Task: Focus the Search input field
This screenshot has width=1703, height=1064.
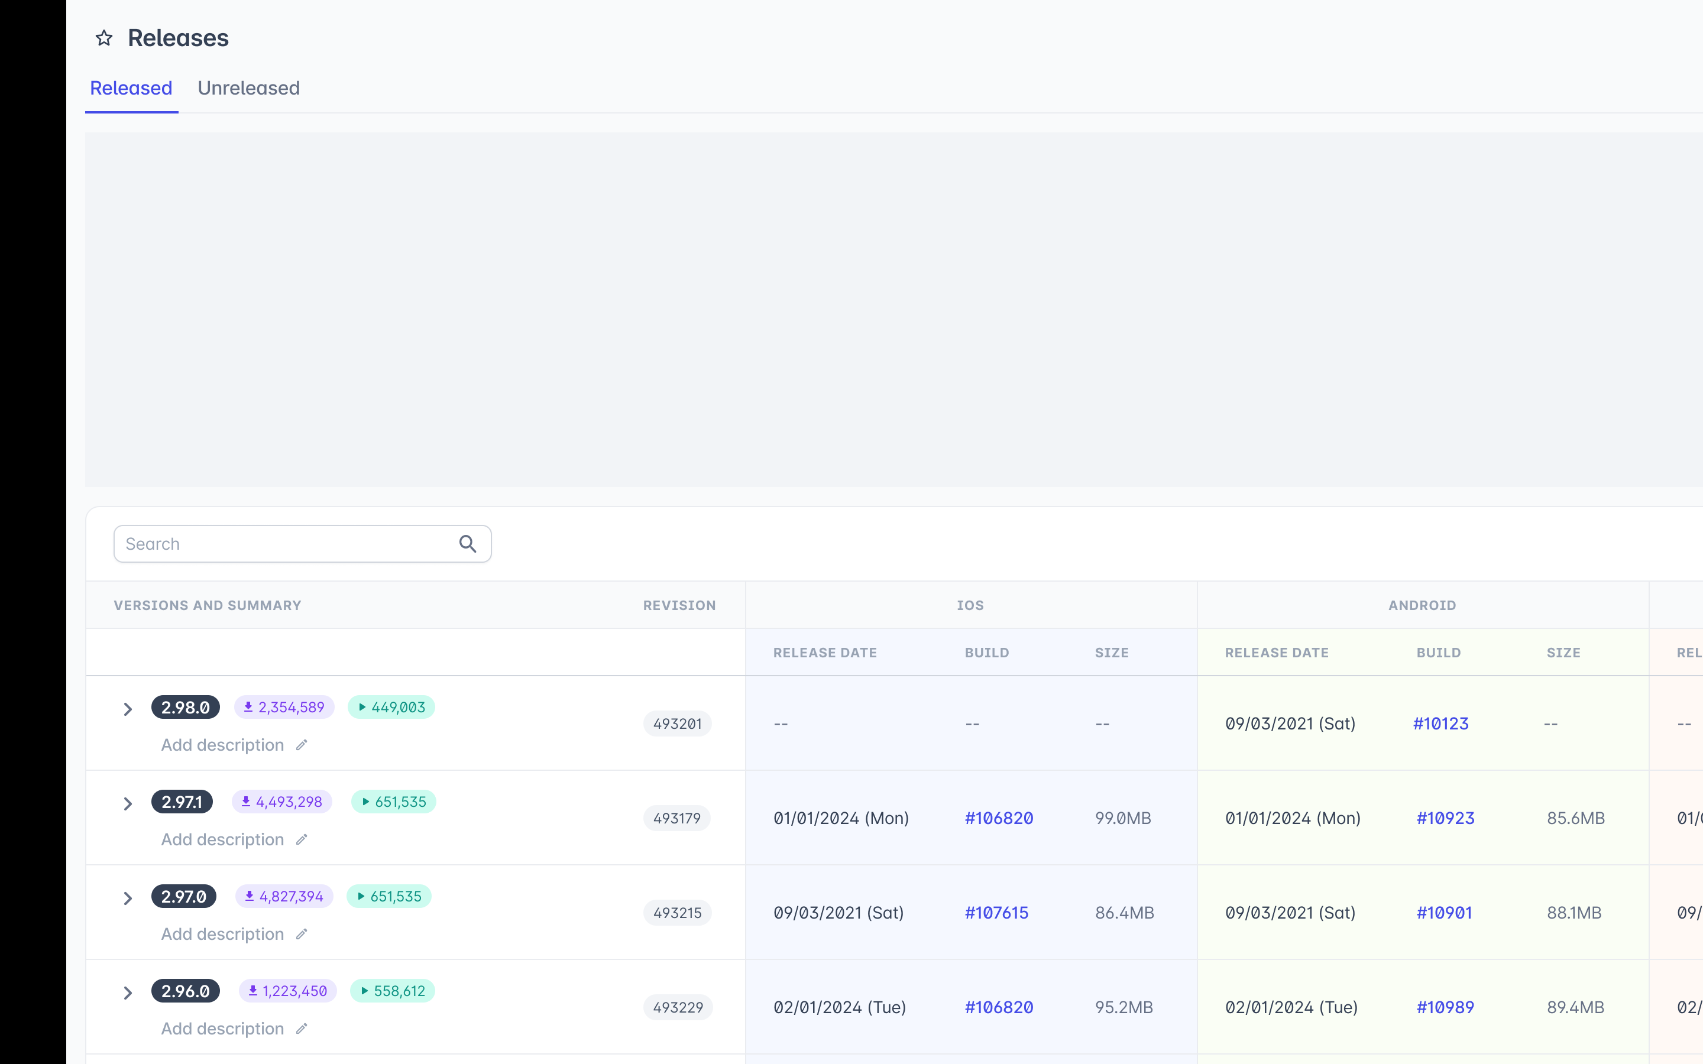Action: pyautogui.click(x=303, y=544)
